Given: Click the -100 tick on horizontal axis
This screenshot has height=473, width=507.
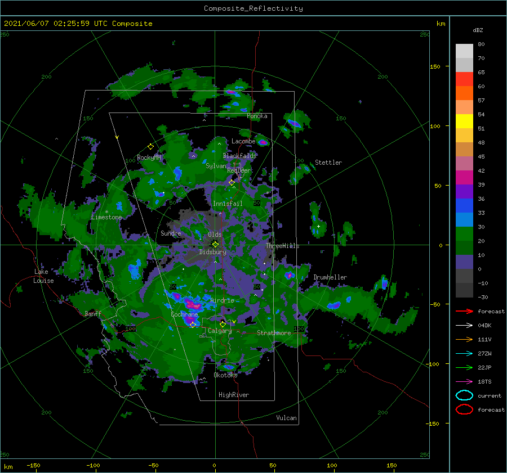Looking at the screenshot, I should (93, 465).
